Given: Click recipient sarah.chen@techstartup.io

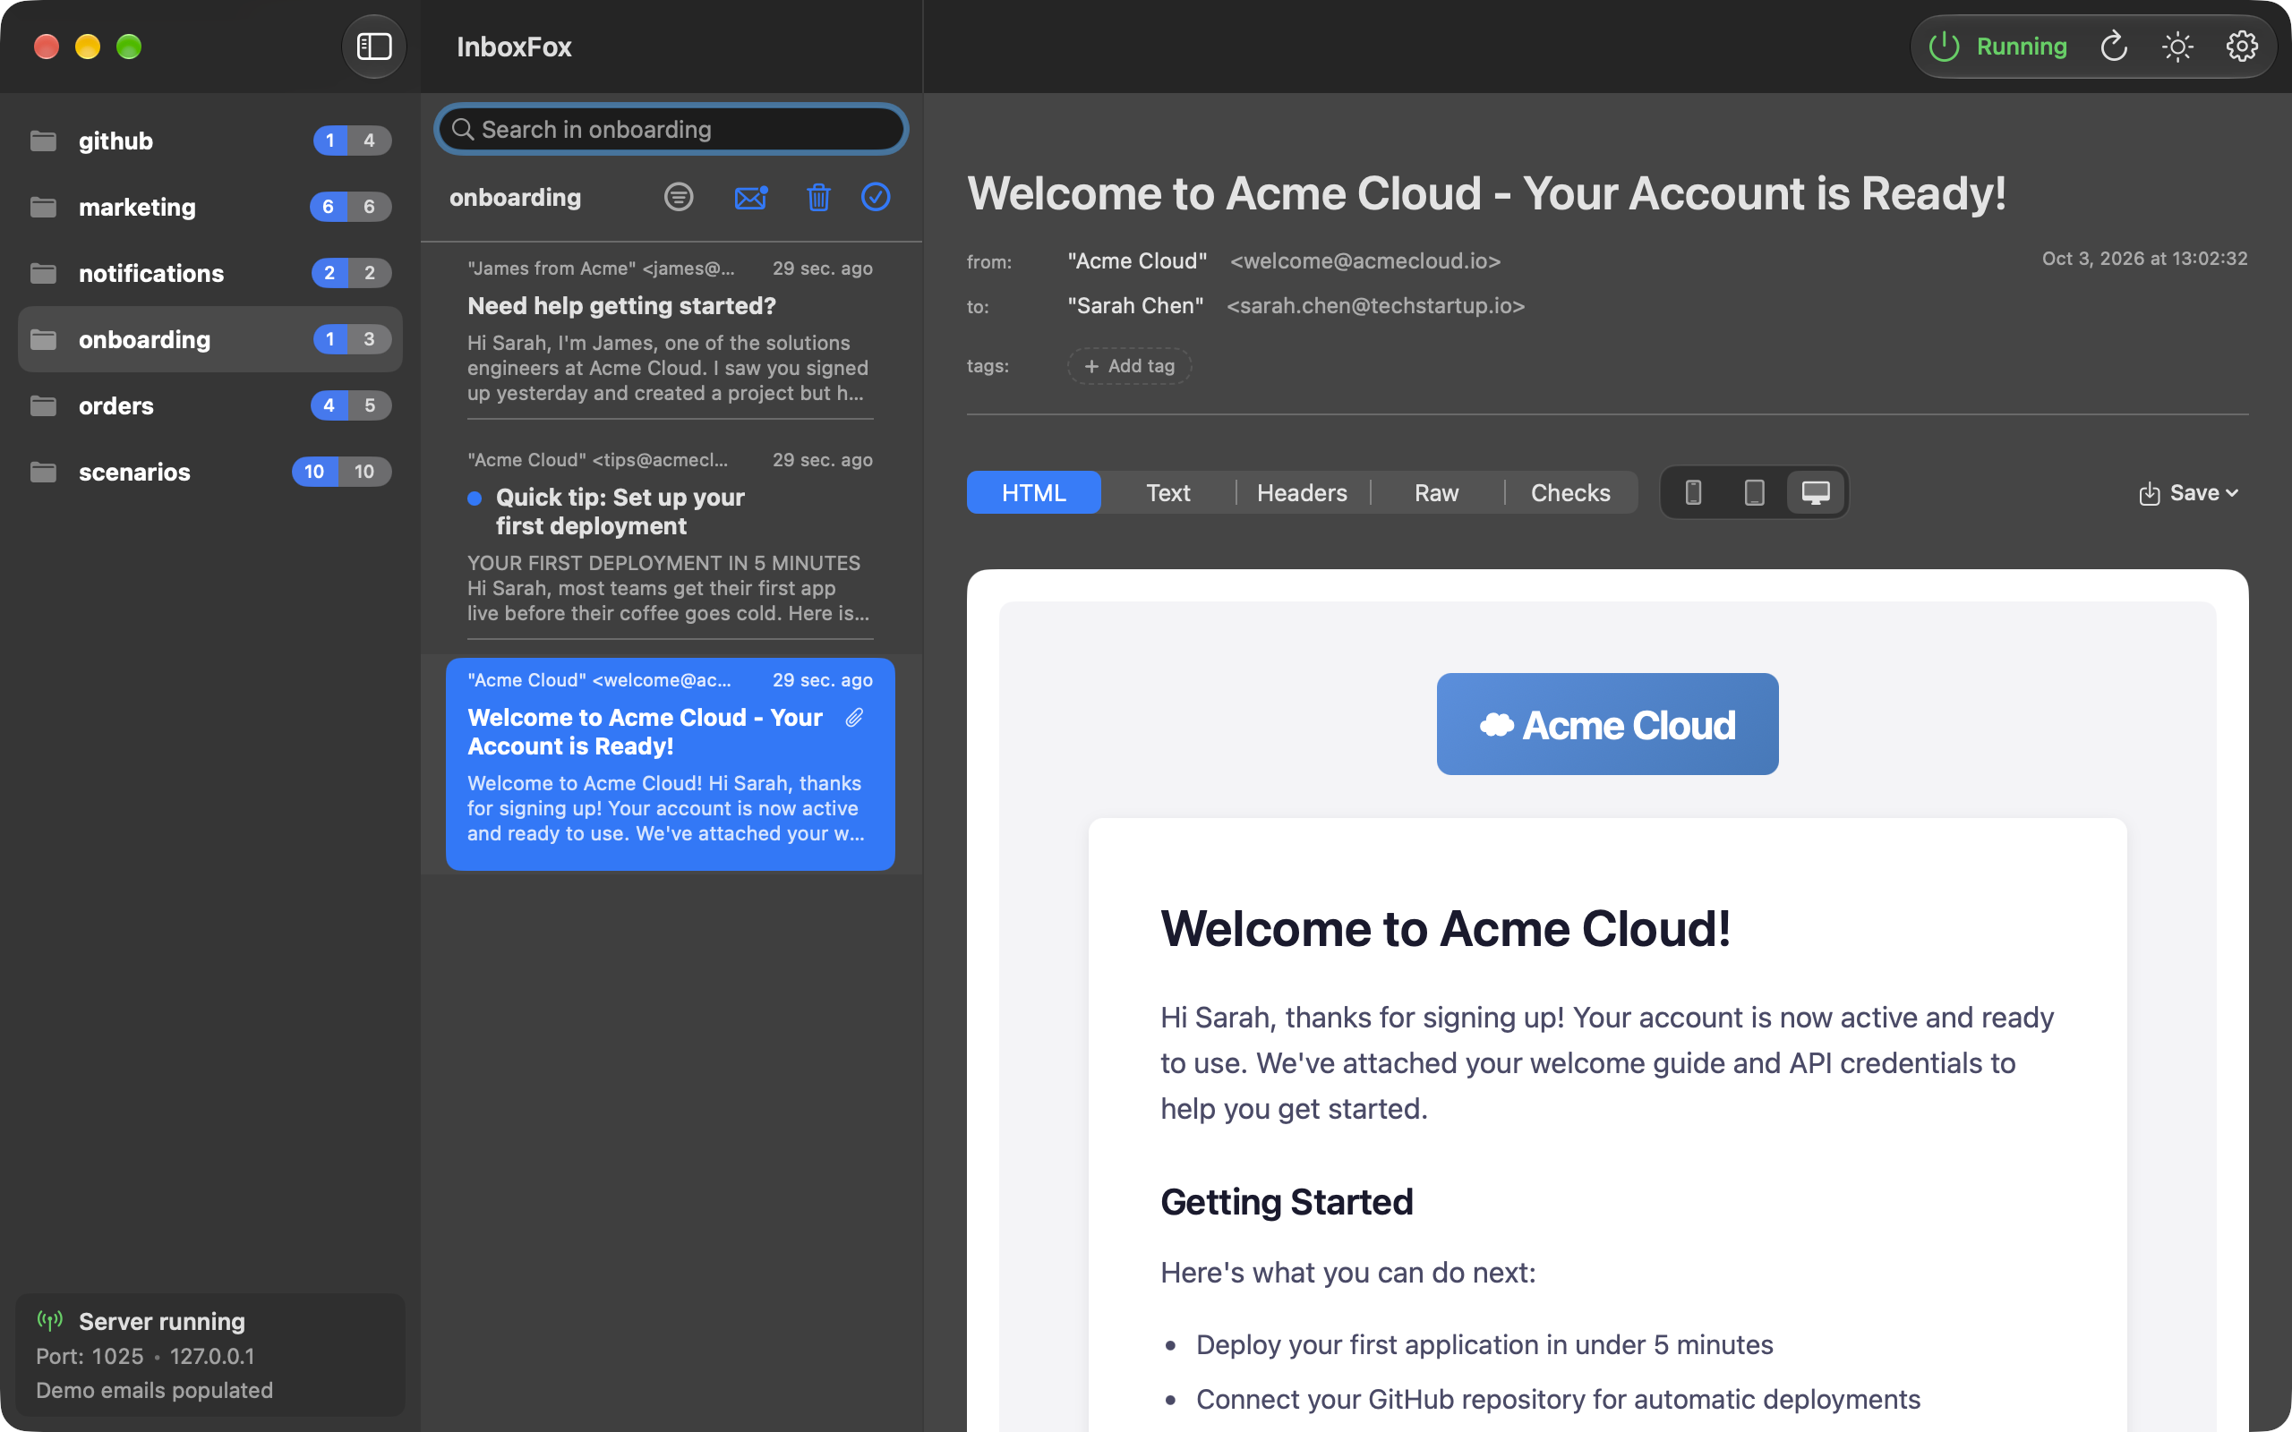Looking at the screenshot, I should coord(1375,306).
